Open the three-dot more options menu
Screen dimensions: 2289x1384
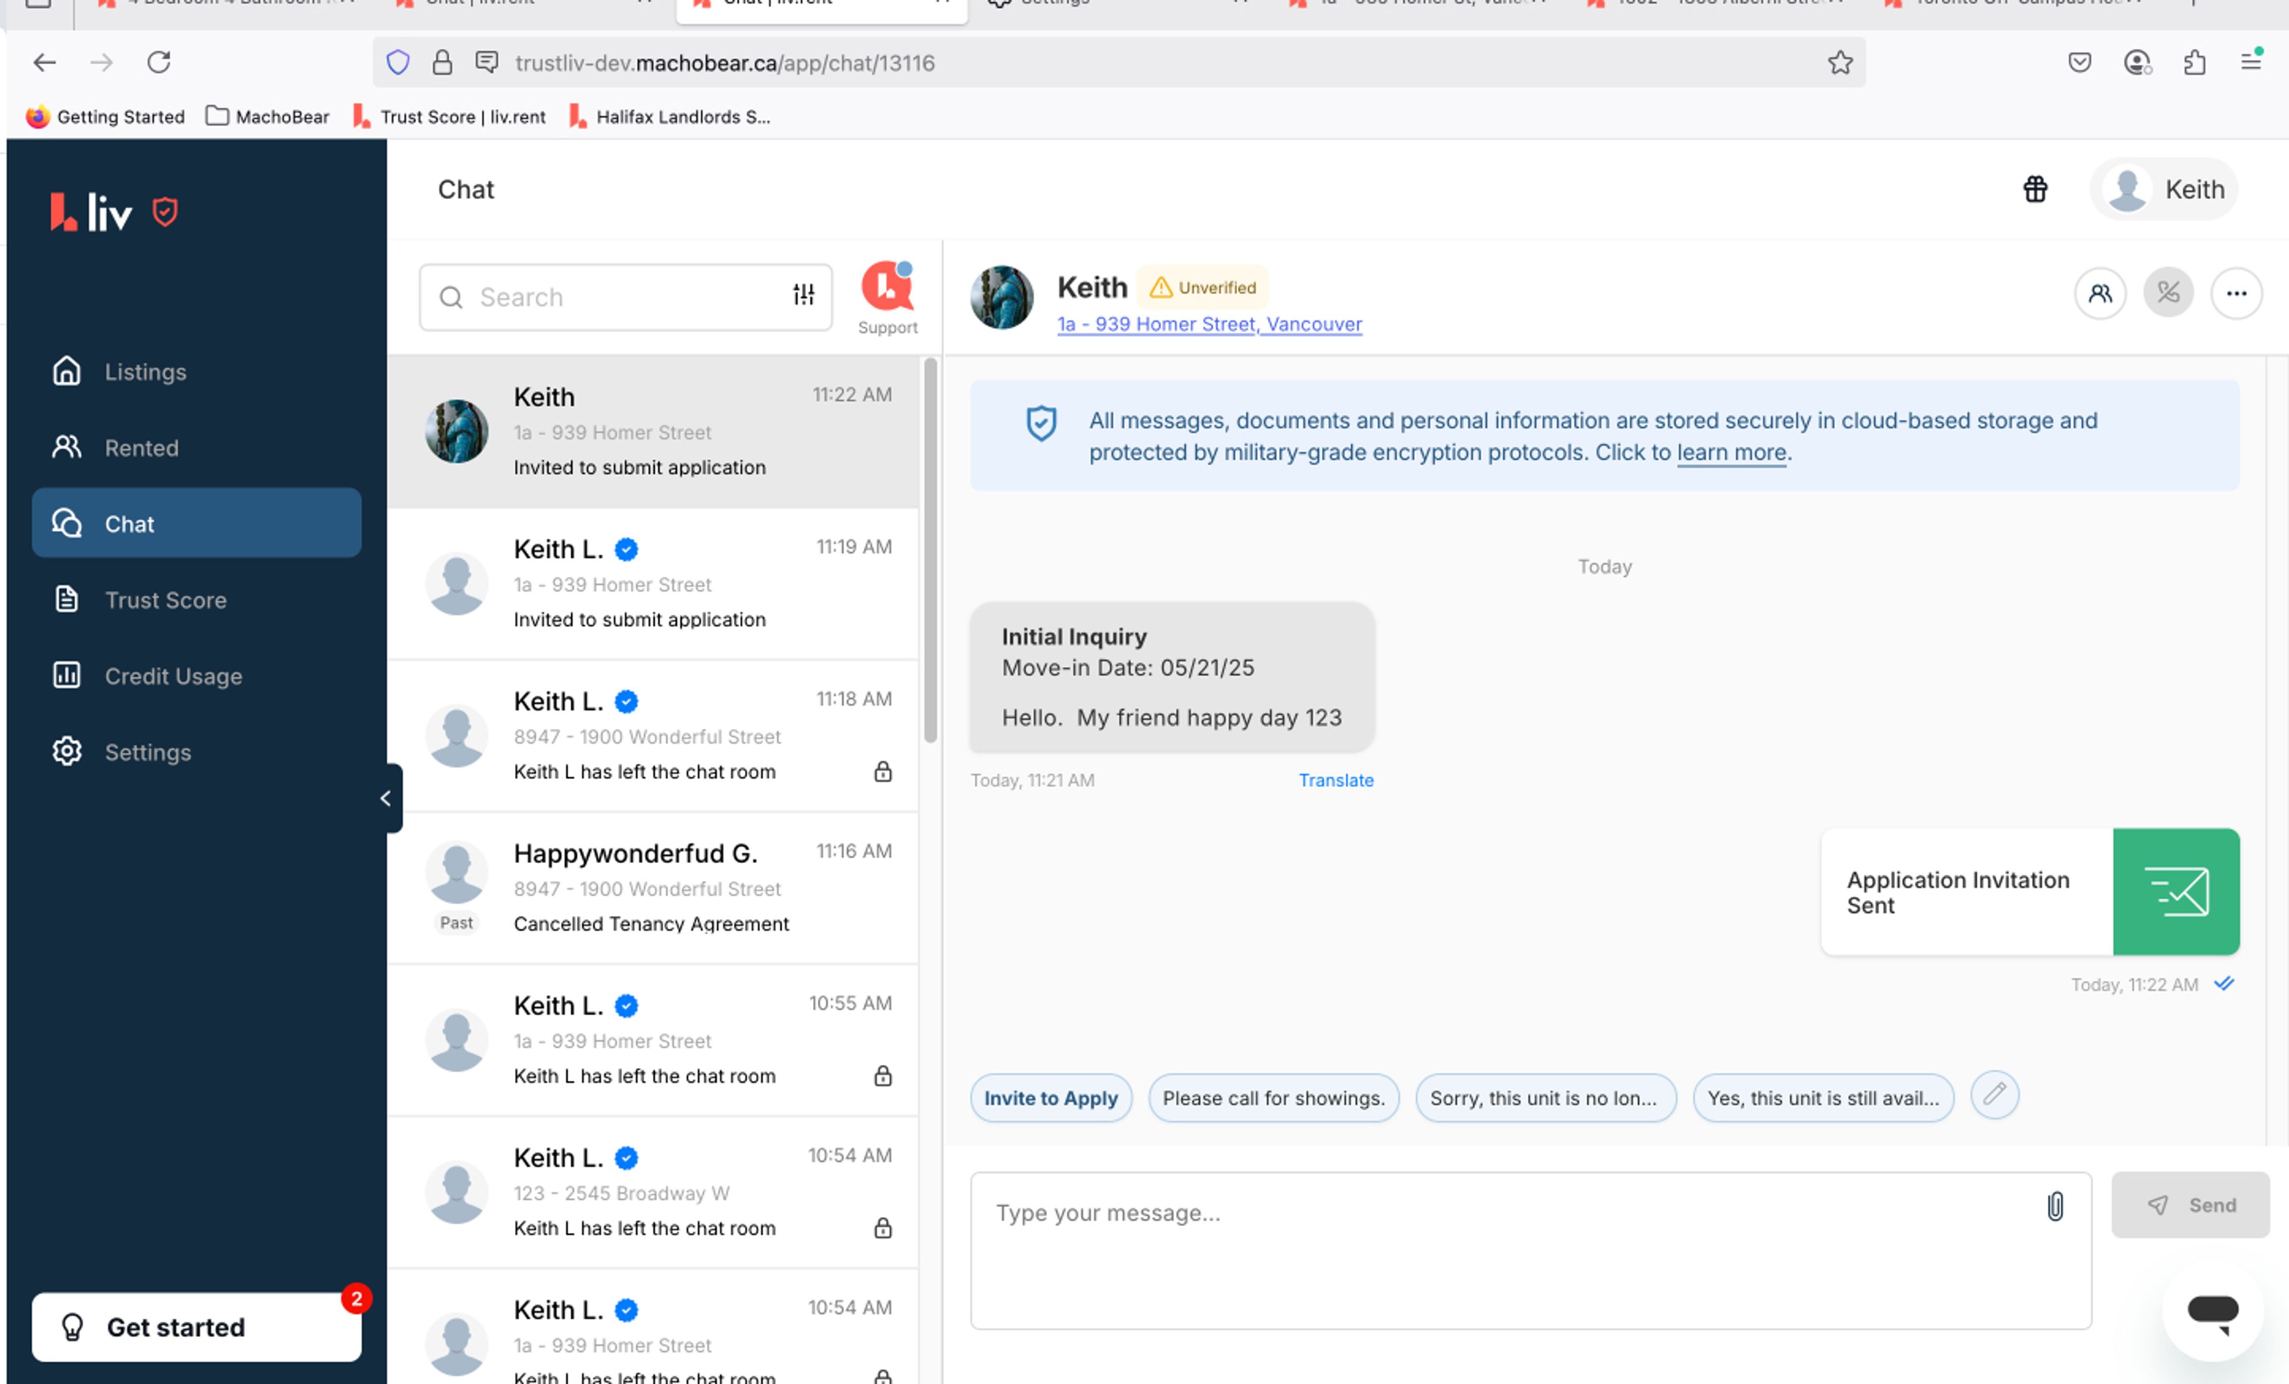point(2236,293)
